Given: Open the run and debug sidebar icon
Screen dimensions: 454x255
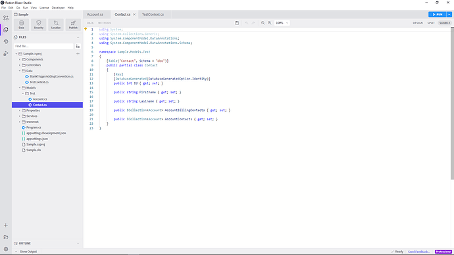Looking at the screenshot, I should coord(6,53).
